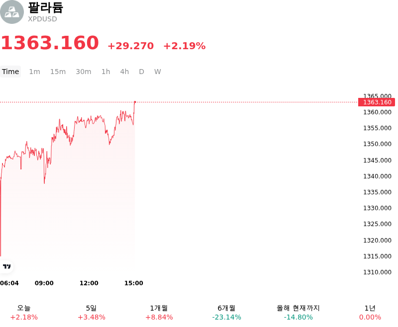Click the red 1363.160 price label
The image size is (398, 327).
pyautogui.click(x=377, y=102)
